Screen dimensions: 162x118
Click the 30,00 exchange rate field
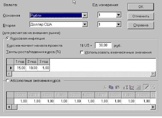coord(103,45)
